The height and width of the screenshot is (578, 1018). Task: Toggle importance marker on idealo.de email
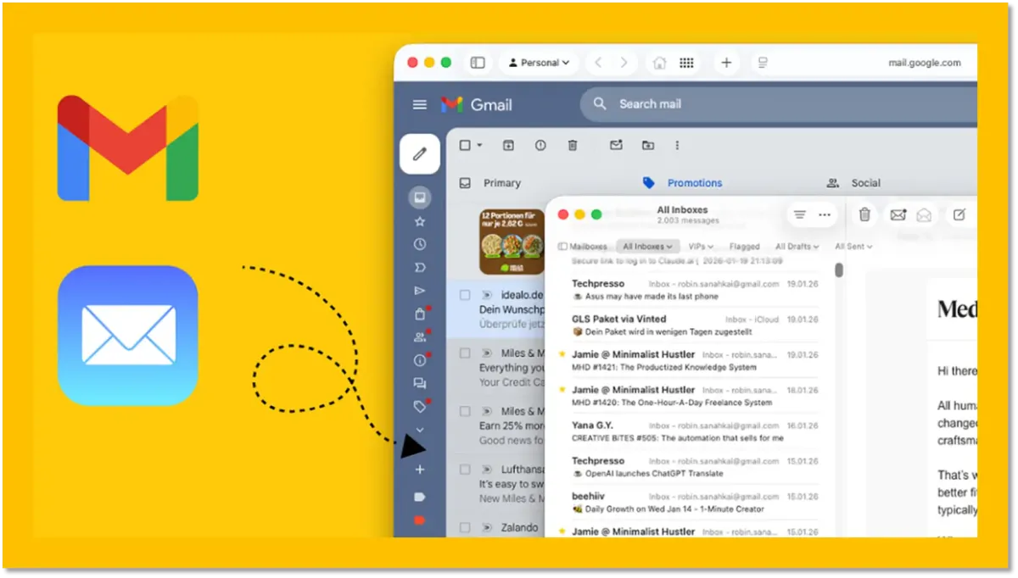[x=487, y=295]
